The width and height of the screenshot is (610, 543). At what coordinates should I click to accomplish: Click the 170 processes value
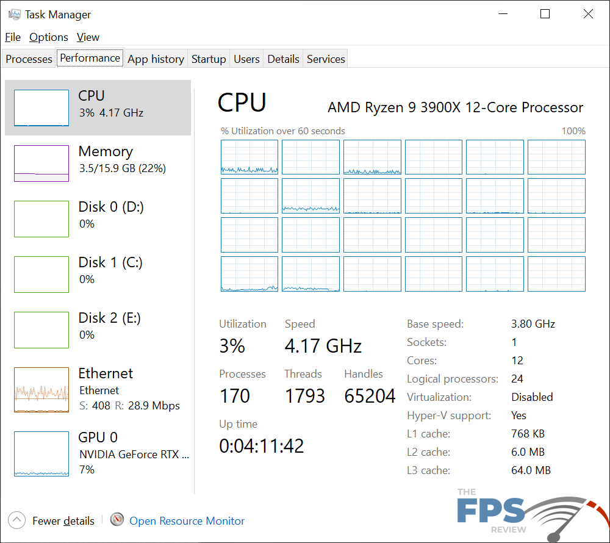235,396
